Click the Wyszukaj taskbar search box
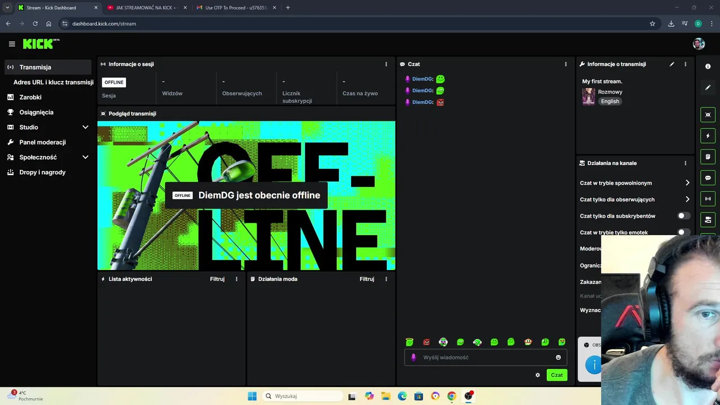This screenshot has height=405, width=720. (303, 396)
